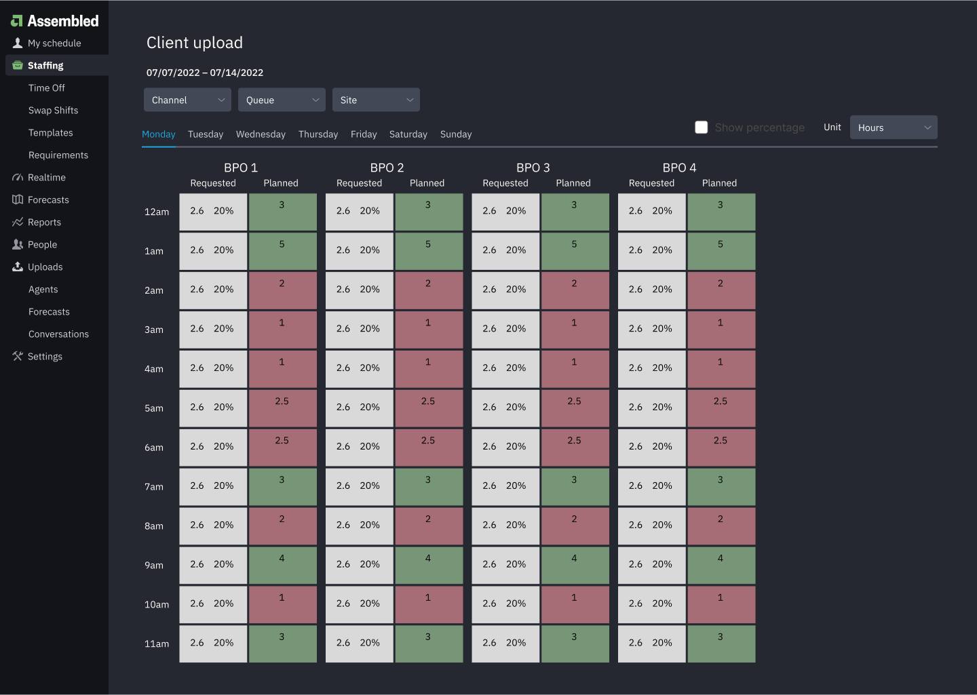Open Reports chart icon

pyautogui.click(x=18, y=222)
